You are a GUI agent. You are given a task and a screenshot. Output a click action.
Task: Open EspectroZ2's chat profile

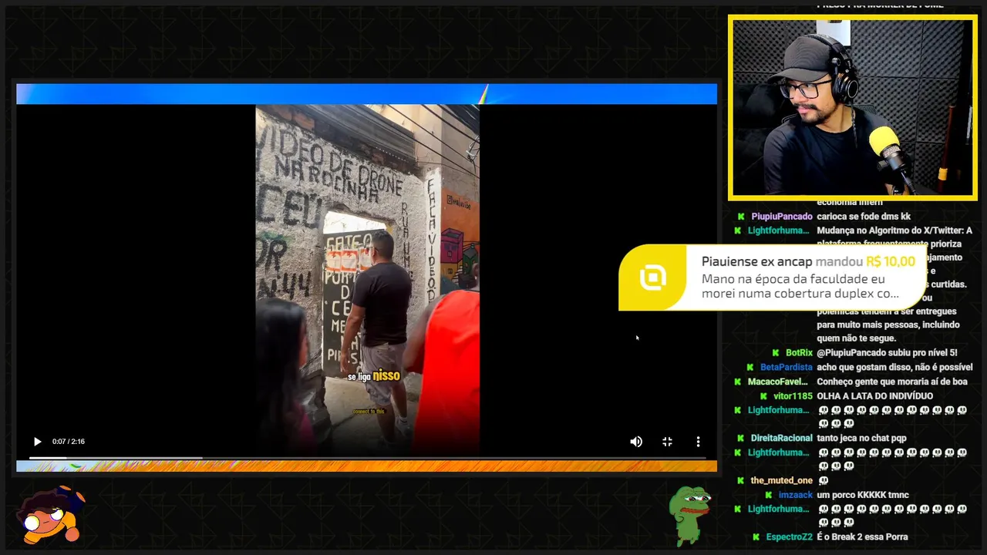pos(789,537)
